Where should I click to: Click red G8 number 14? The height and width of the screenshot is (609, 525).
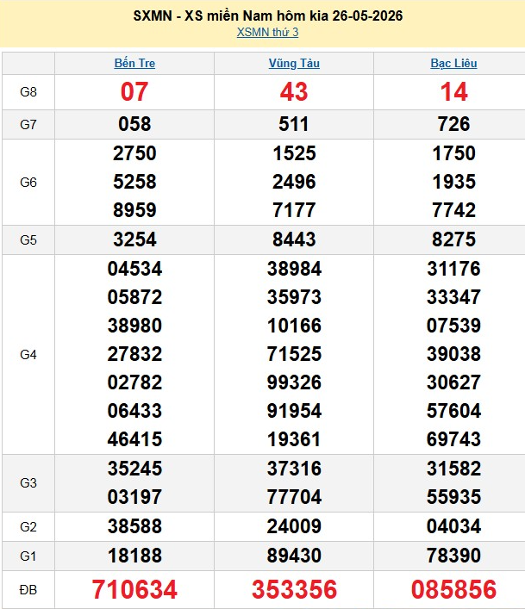(x=453, y=92)
